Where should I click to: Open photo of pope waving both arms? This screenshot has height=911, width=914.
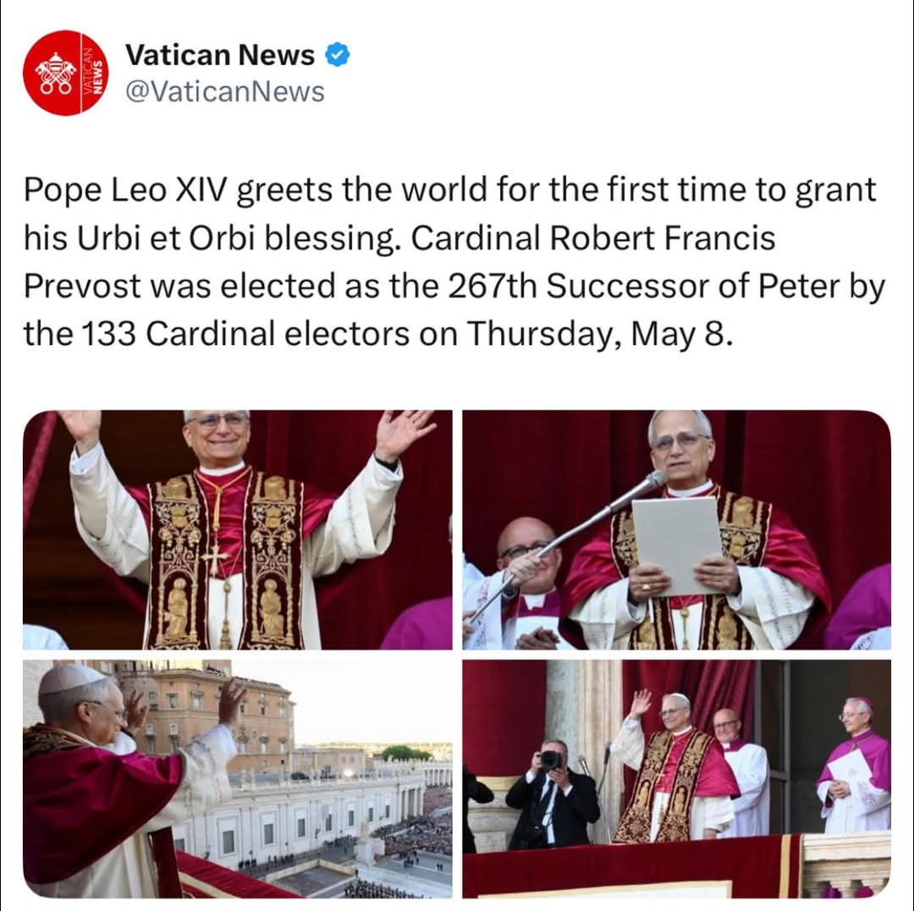pos(237,530)
